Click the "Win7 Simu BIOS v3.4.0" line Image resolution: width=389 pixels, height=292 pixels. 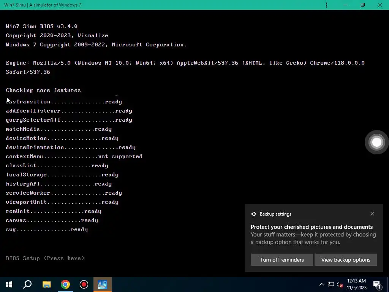pyautogui.click(x=41, y=26)
